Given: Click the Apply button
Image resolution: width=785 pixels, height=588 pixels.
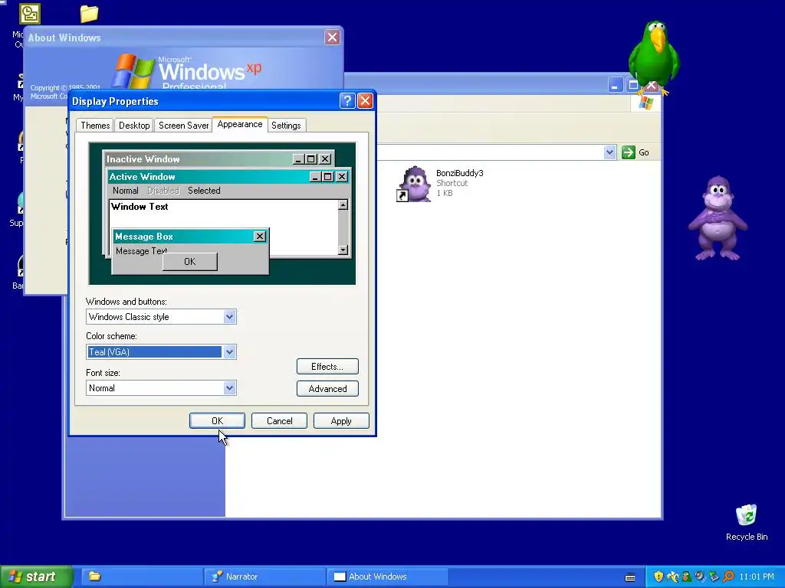Looking at the screenshot, I should click(x=341, y=421).
